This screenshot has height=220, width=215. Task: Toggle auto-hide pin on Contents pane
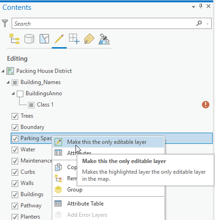[201, 7]
